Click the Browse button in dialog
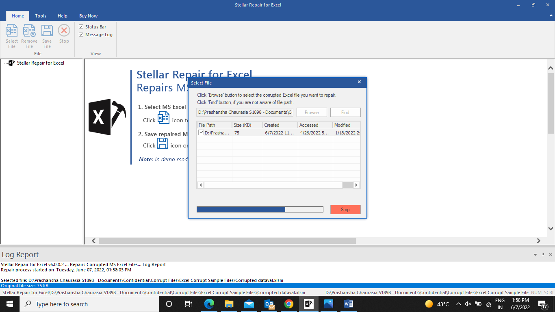 pos(312,113)
